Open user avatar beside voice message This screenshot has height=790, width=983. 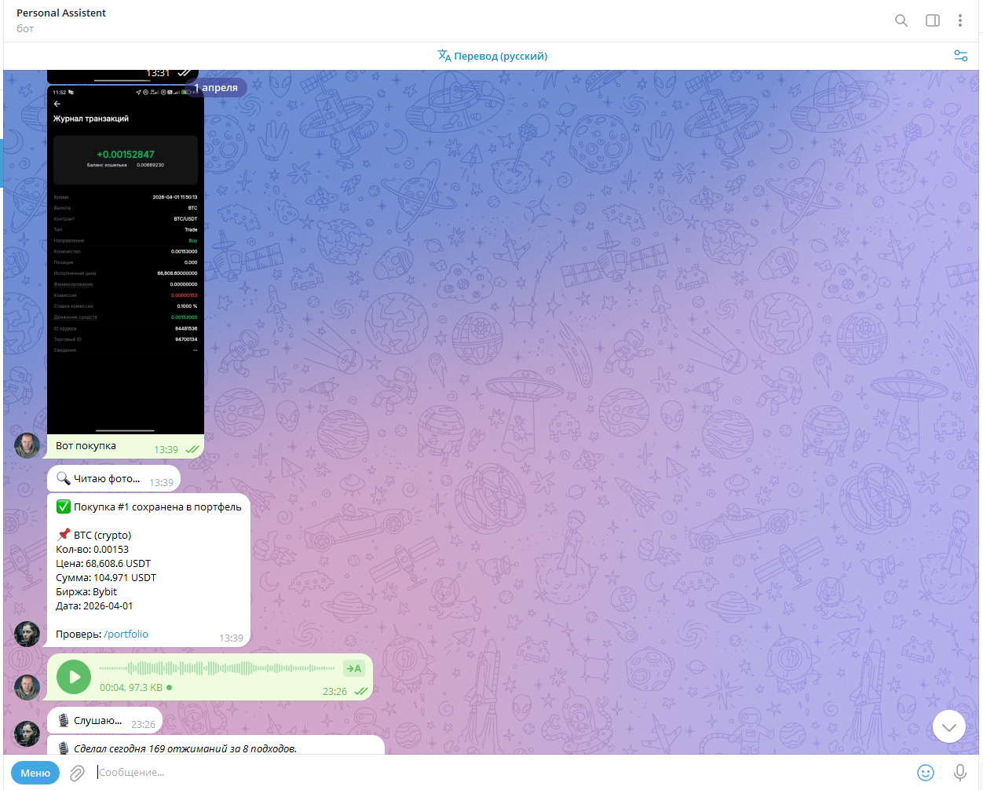click(27, 687)
